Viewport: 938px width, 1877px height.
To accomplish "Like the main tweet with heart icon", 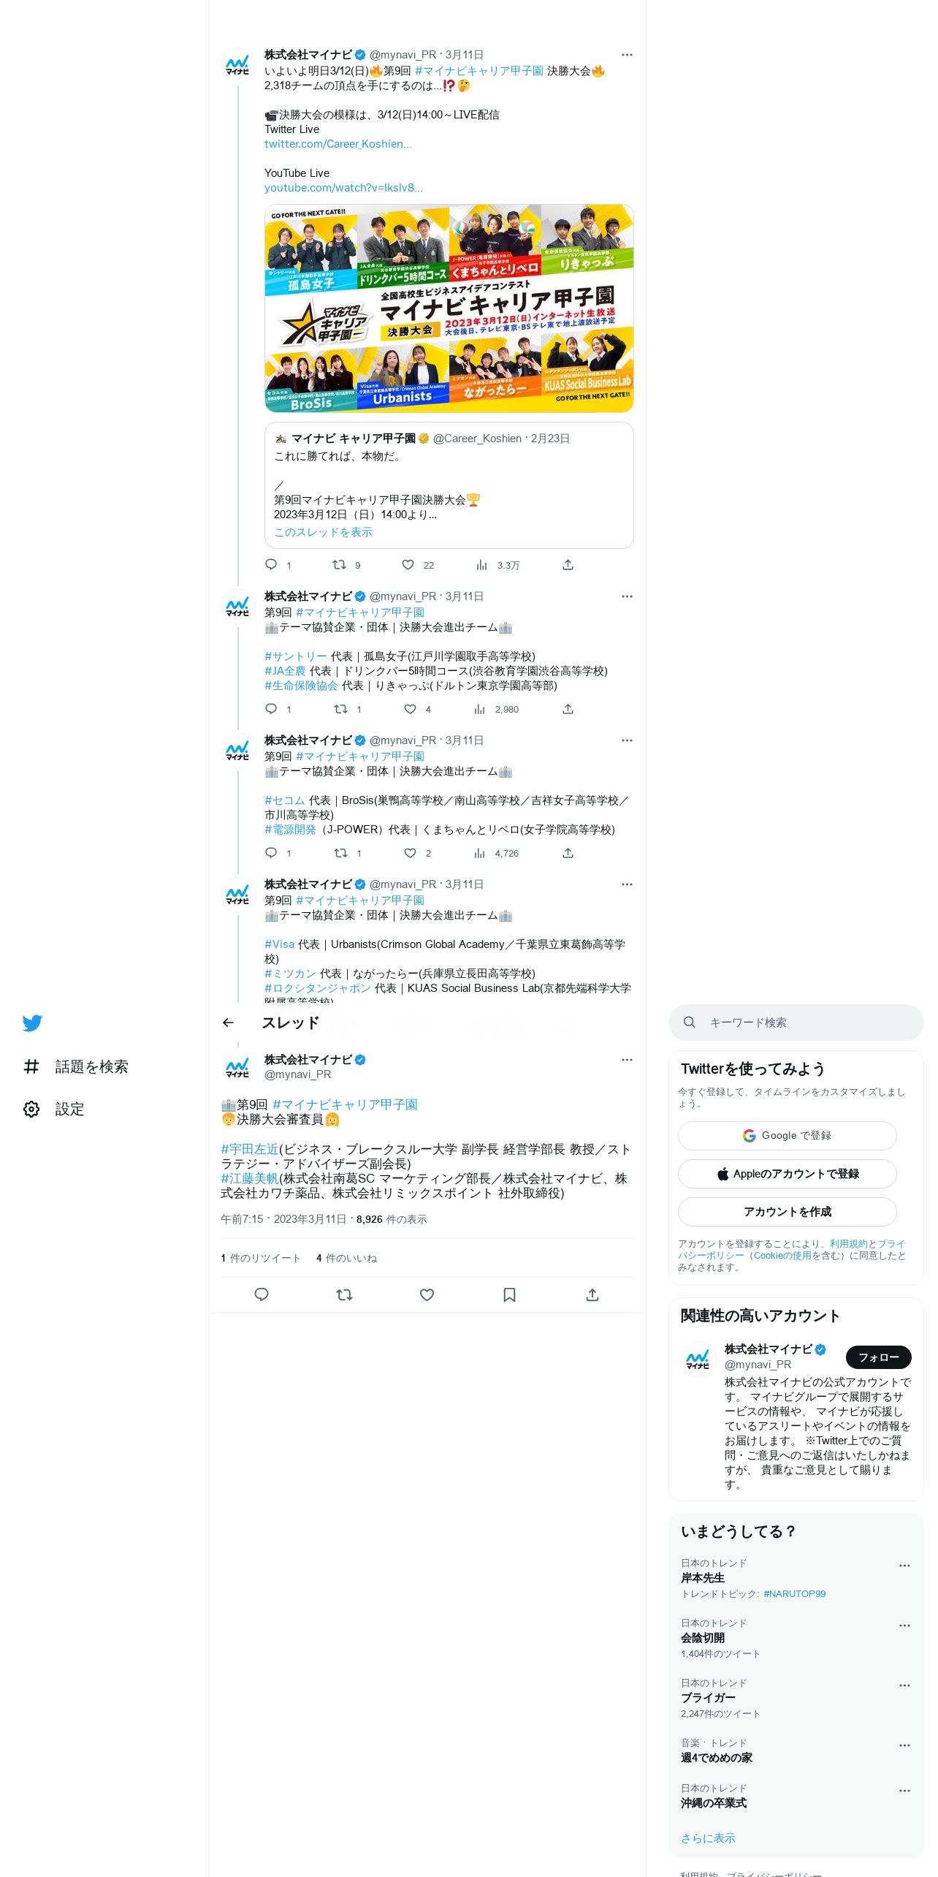I will coord(427,1294).
